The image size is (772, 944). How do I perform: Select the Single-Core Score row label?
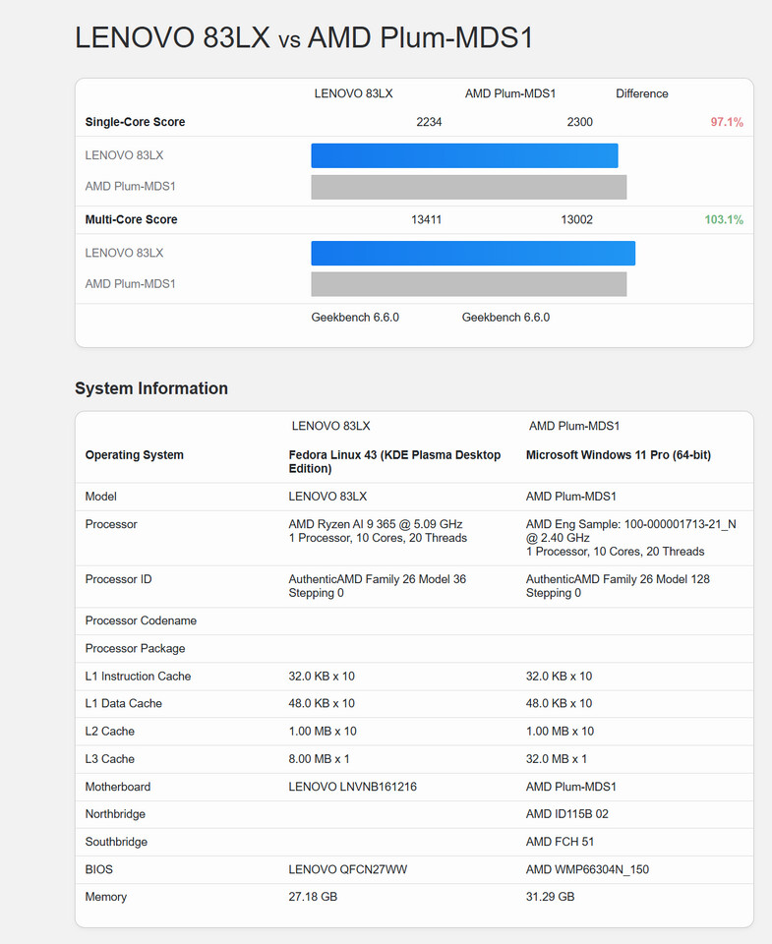[x=135, y=122]
